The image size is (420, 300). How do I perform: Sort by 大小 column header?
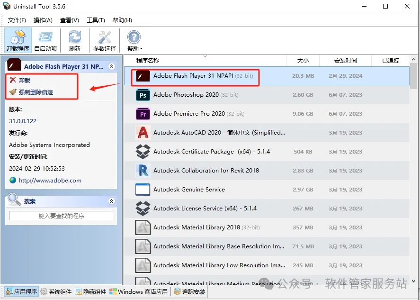(303, 61)
